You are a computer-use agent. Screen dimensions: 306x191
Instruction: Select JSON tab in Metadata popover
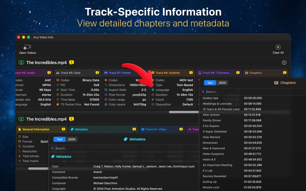72,139
